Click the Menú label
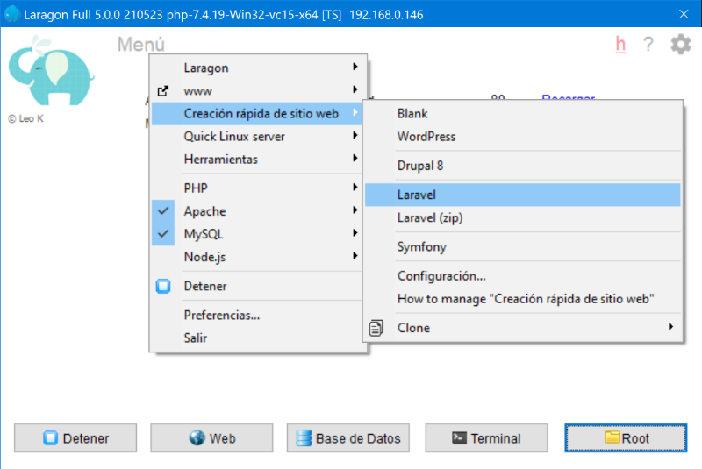The height and width of the screenshot is (469, 702). click(x=141, y=45)
